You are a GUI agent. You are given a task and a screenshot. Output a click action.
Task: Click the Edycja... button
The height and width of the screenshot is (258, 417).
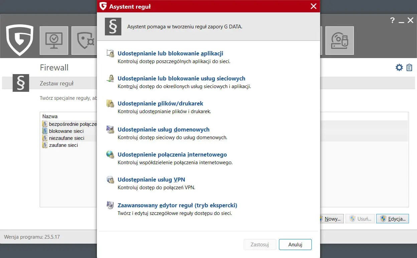393,219
